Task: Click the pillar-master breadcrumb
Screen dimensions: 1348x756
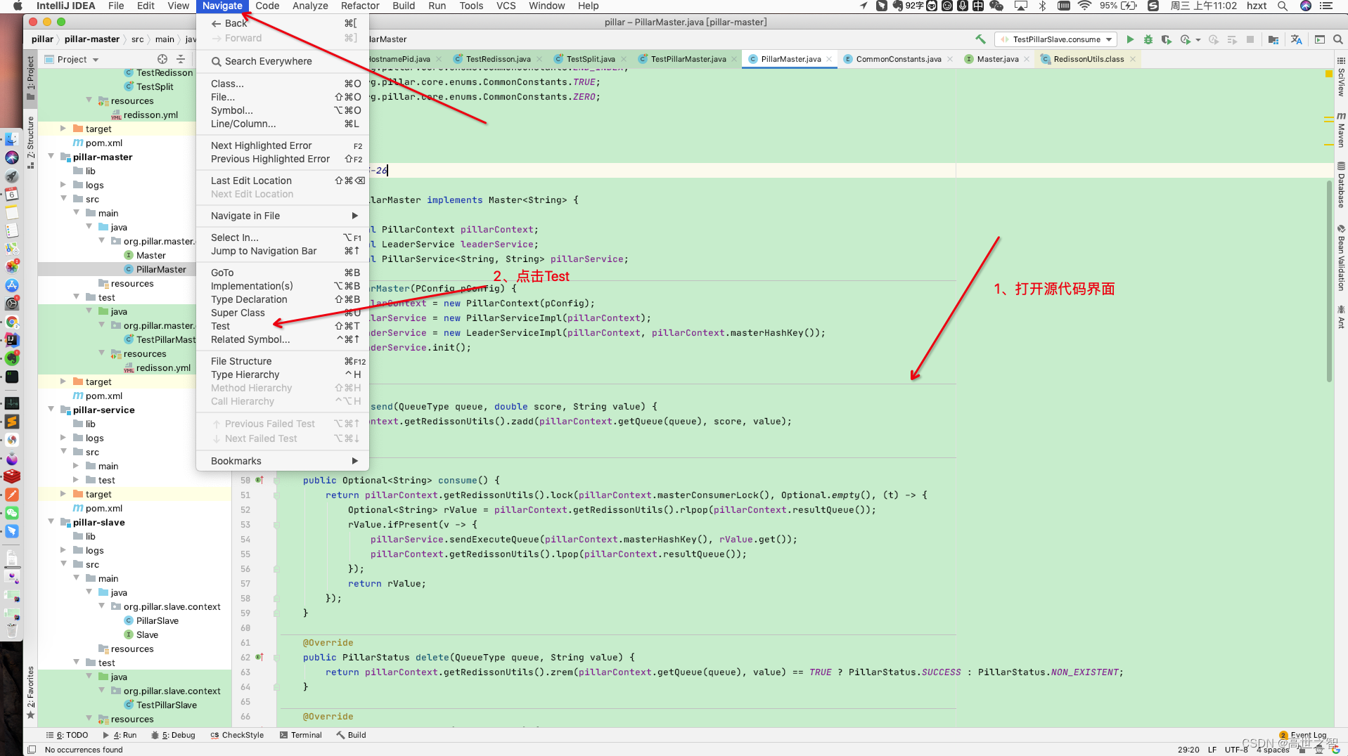Action: point(92,39)
